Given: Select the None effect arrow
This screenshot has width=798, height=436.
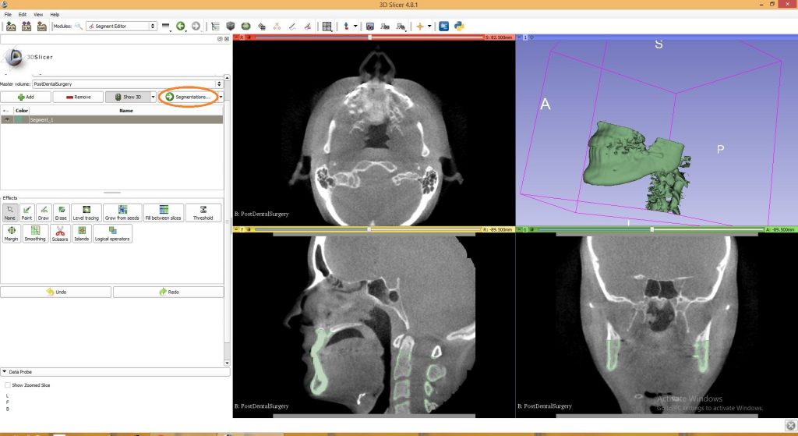Looking at the screenshot, I should coord(10,212).
